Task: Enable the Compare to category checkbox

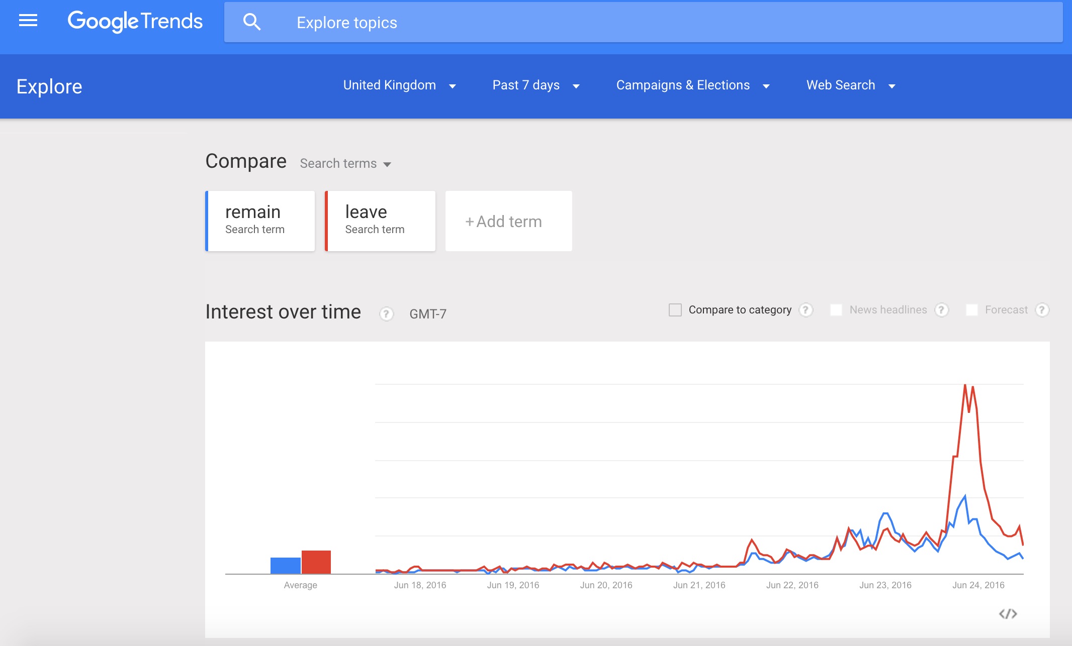Action: pyautogui.click(x=675, y=310)
